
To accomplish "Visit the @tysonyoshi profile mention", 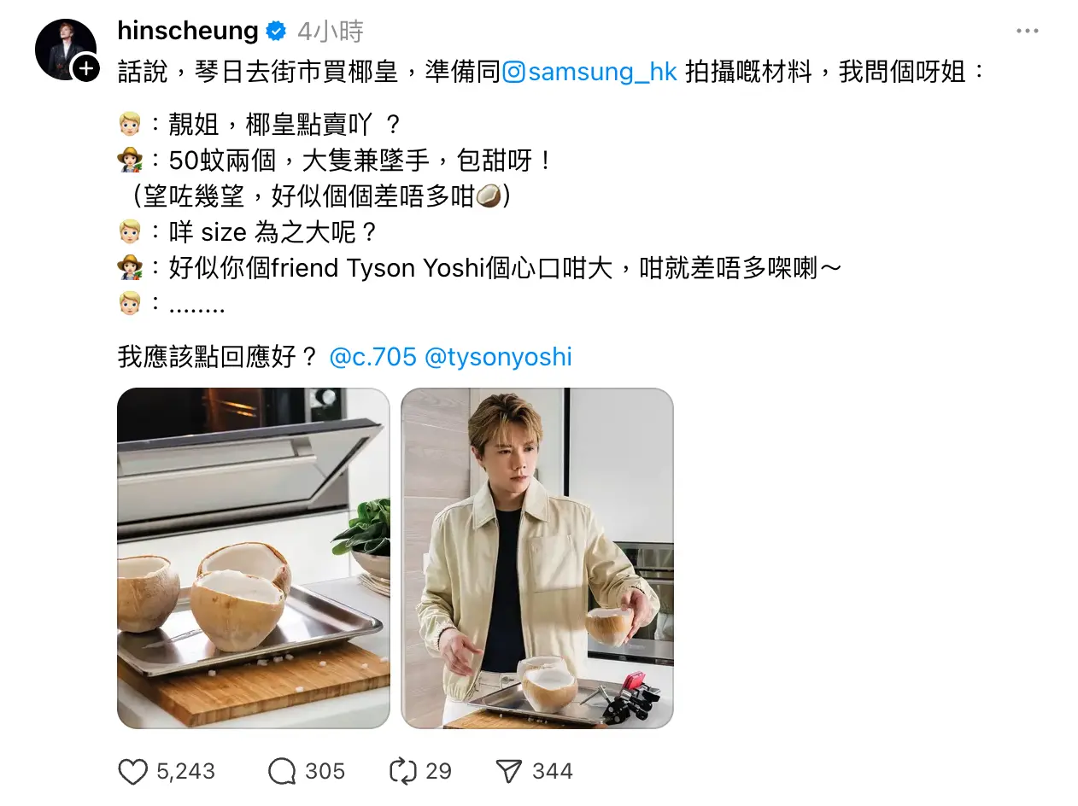I will pyautogui.click(x=498, y=356).
